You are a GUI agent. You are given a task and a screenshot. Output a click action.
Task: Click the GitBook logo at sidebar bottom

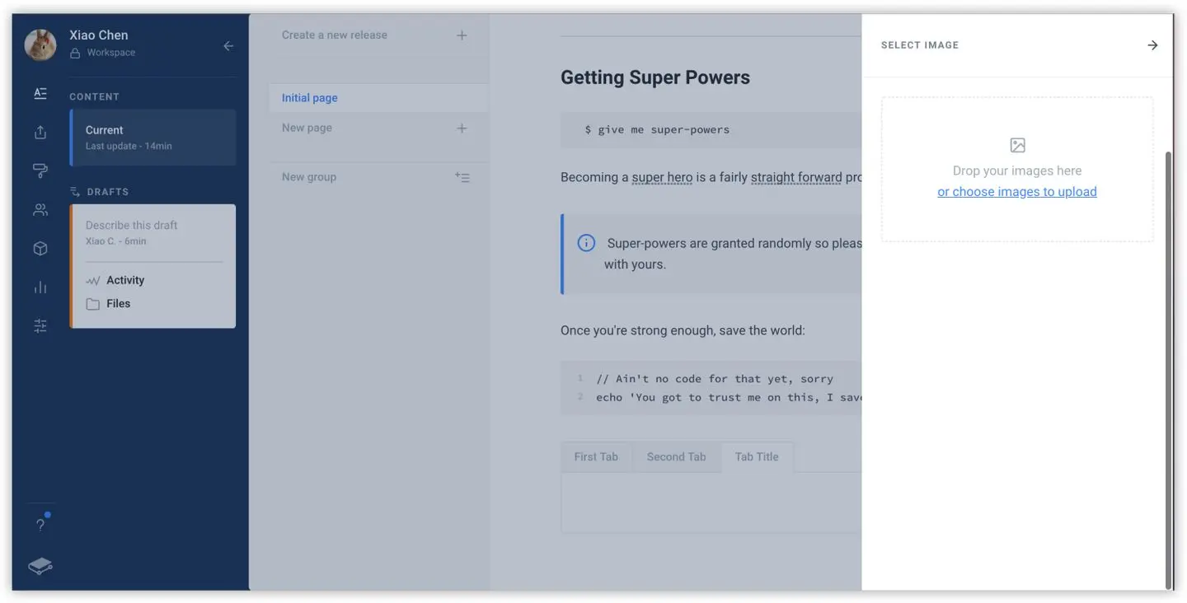[40, 566]
